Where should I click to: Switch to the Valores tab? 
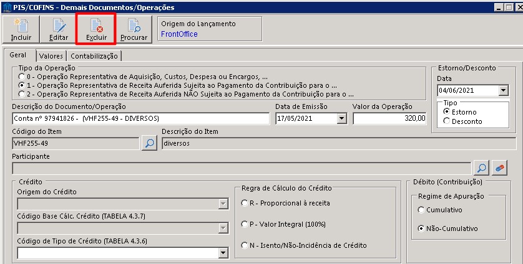point(51,56)
